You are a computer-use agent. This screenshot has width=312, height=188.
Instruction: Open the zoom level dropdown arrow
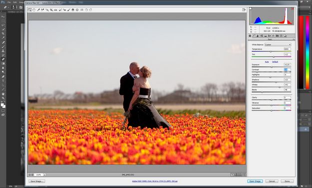point(44,175)
